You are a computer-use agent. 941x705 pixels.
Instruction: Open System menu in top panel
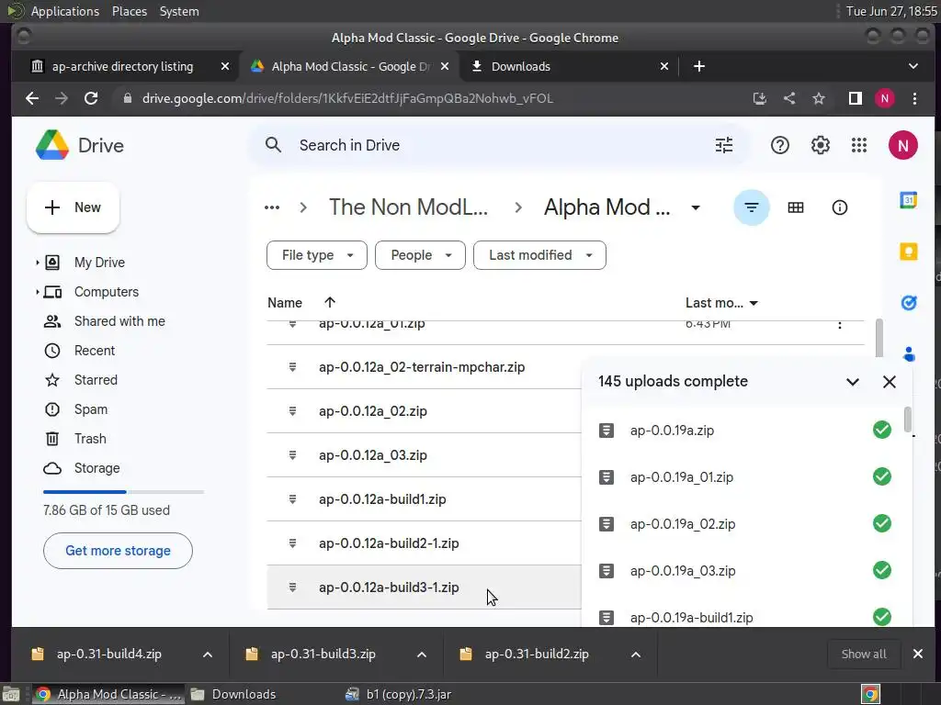[x=179, y=11]
